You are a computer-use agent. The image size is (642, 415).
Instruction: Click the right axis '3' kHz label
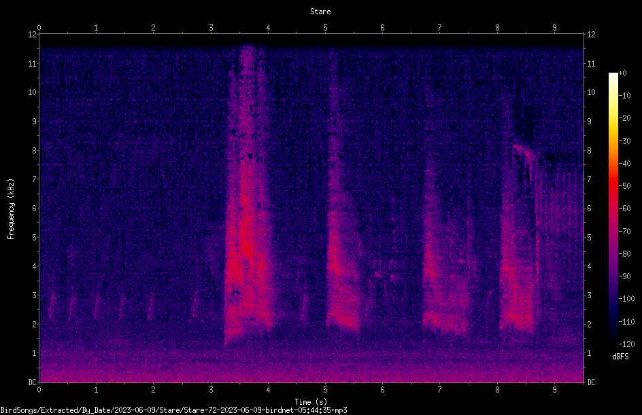[589, 295]
